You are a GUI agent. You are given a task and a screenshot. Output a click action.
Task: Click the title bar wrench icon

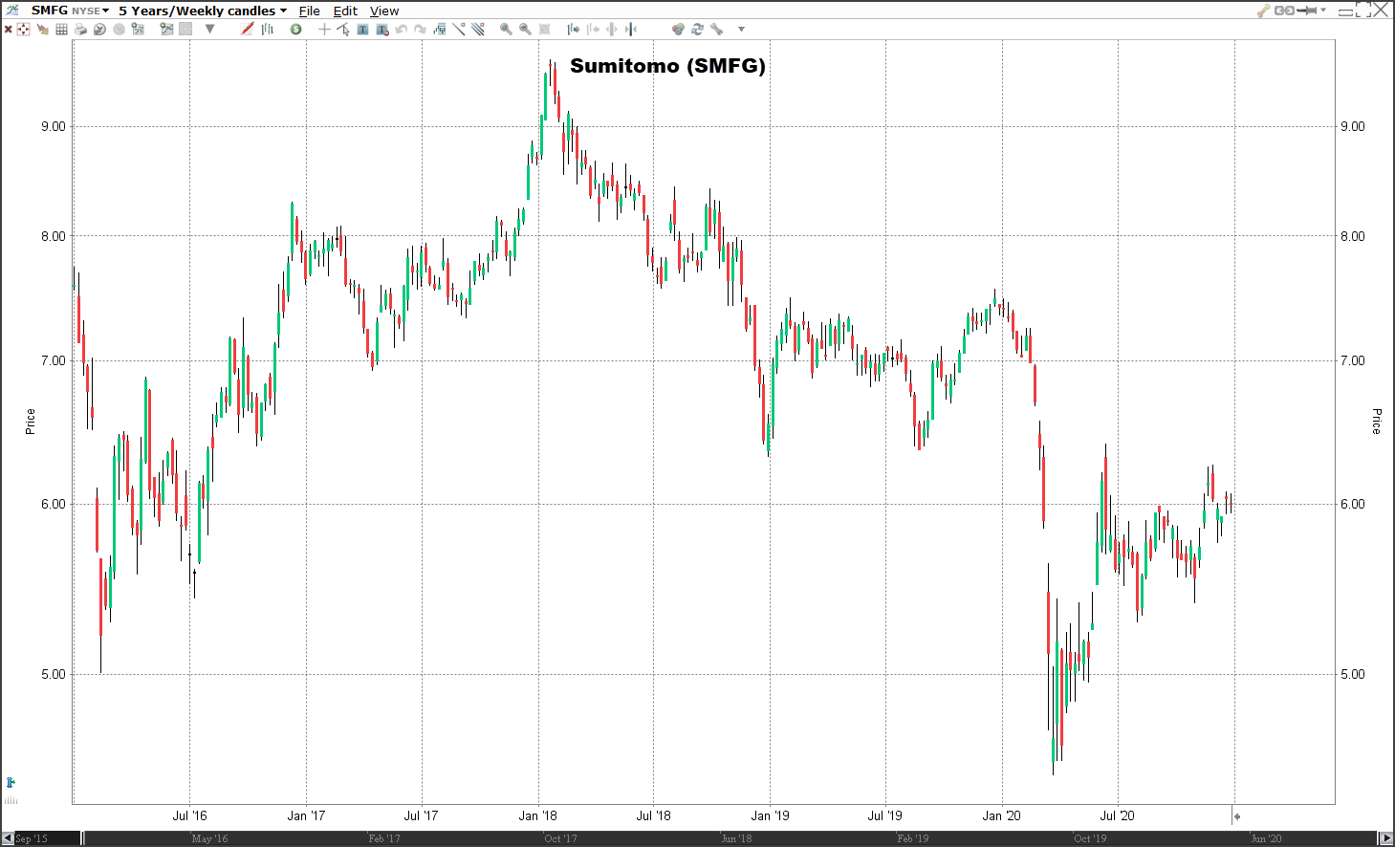coord(1263,11)
